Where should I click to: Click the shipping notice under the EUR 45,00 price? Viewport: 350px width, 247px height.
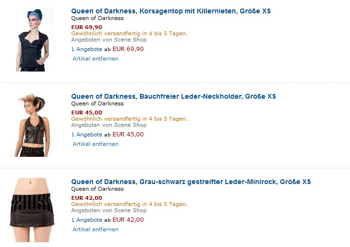click(129, 119)
